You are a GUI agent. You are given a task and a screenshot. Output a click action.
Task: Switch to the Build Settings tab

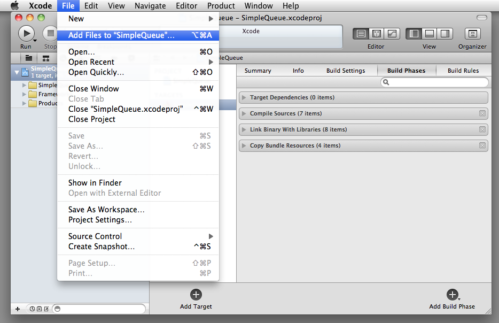pyautogui.click(x=346, y=71)
